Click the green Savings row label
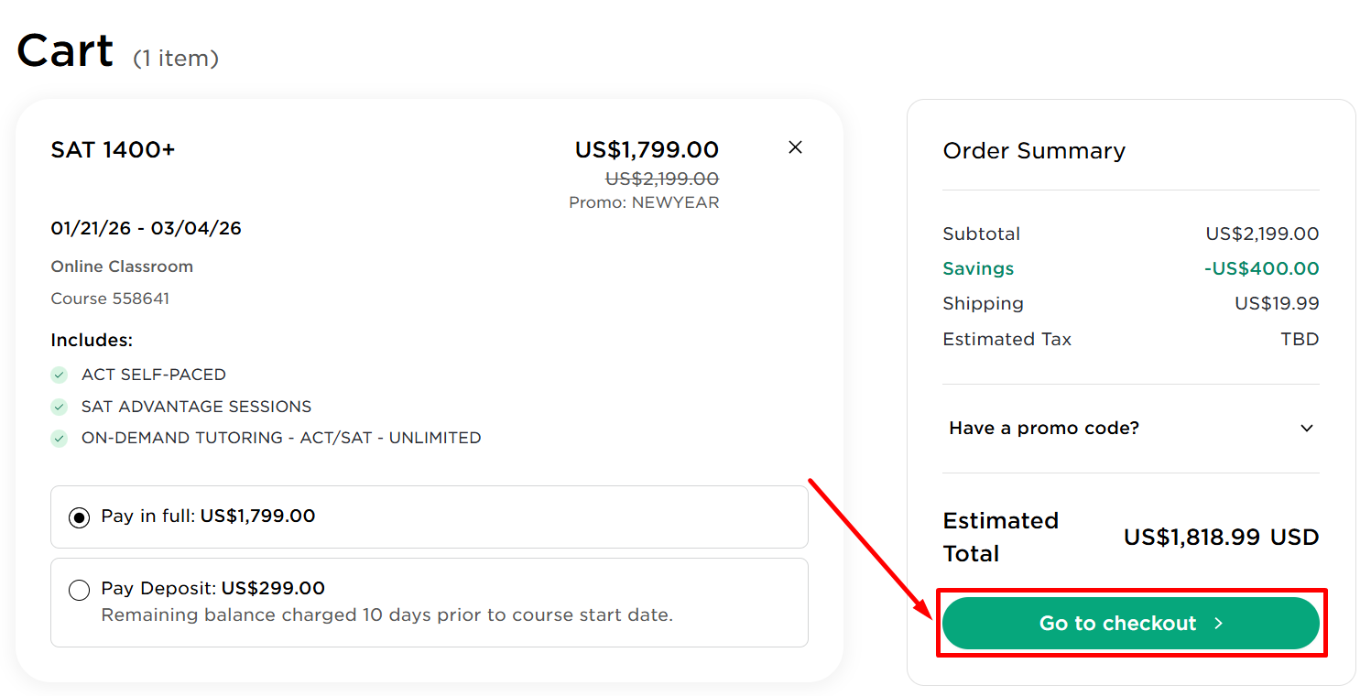 point(978,269)
